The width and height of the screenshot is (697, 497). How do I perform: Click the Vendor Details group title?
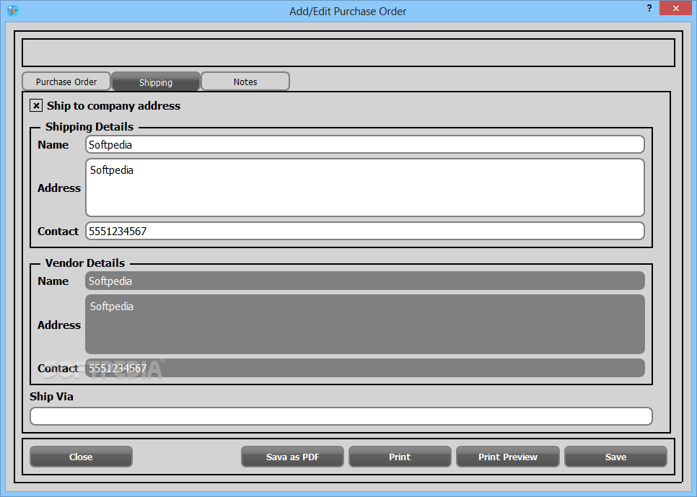pyautogui.click(x=85, y=263)
